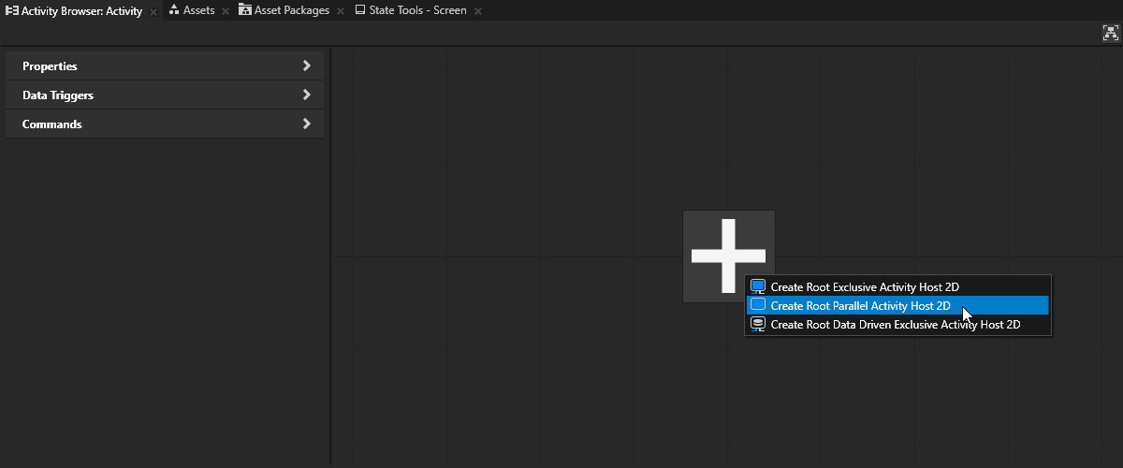The image size is (1123, 468).
Task: Click the Exclusive Activity Host 2D icon
Action: pyautogui.click(x=758, y=286)
